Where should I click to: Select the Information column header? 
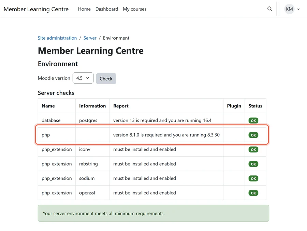pyautogui.click(x=92, y=106)
